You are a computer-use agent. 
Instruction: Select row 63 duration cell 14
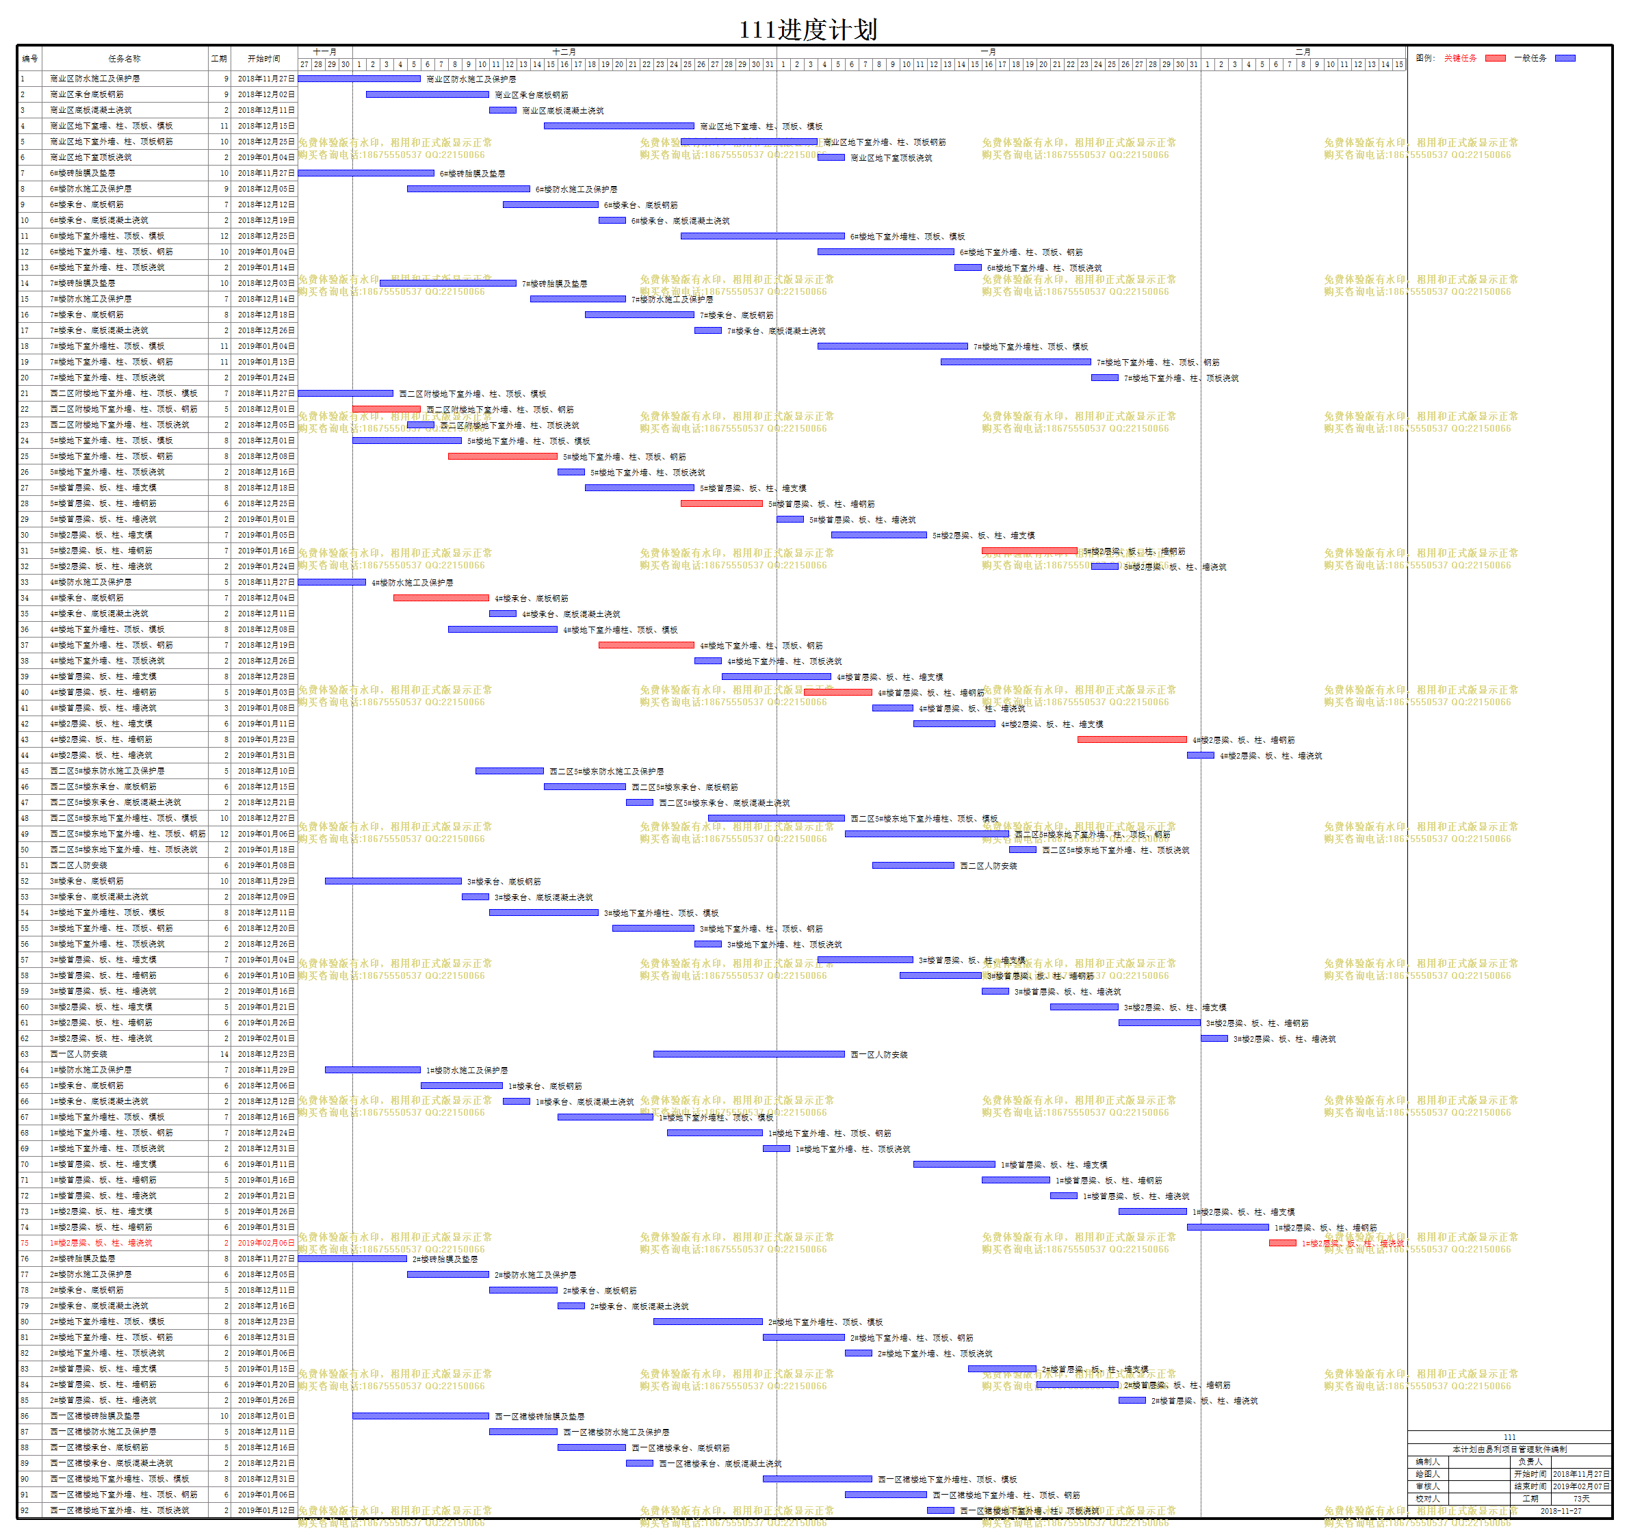(219, 1054)
